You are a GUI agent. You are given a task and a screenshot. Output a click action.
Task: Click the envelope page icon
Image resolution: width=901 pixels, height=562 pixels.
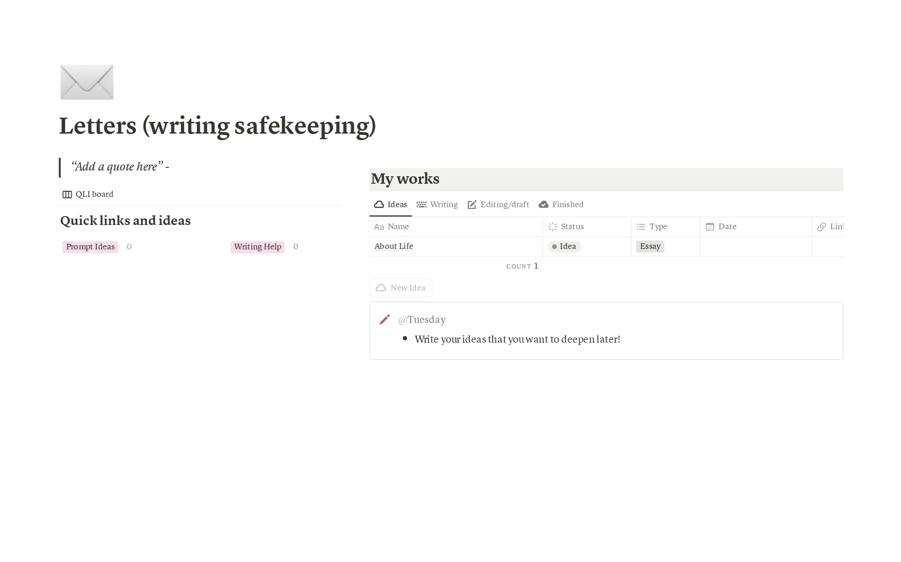[87, 82]
